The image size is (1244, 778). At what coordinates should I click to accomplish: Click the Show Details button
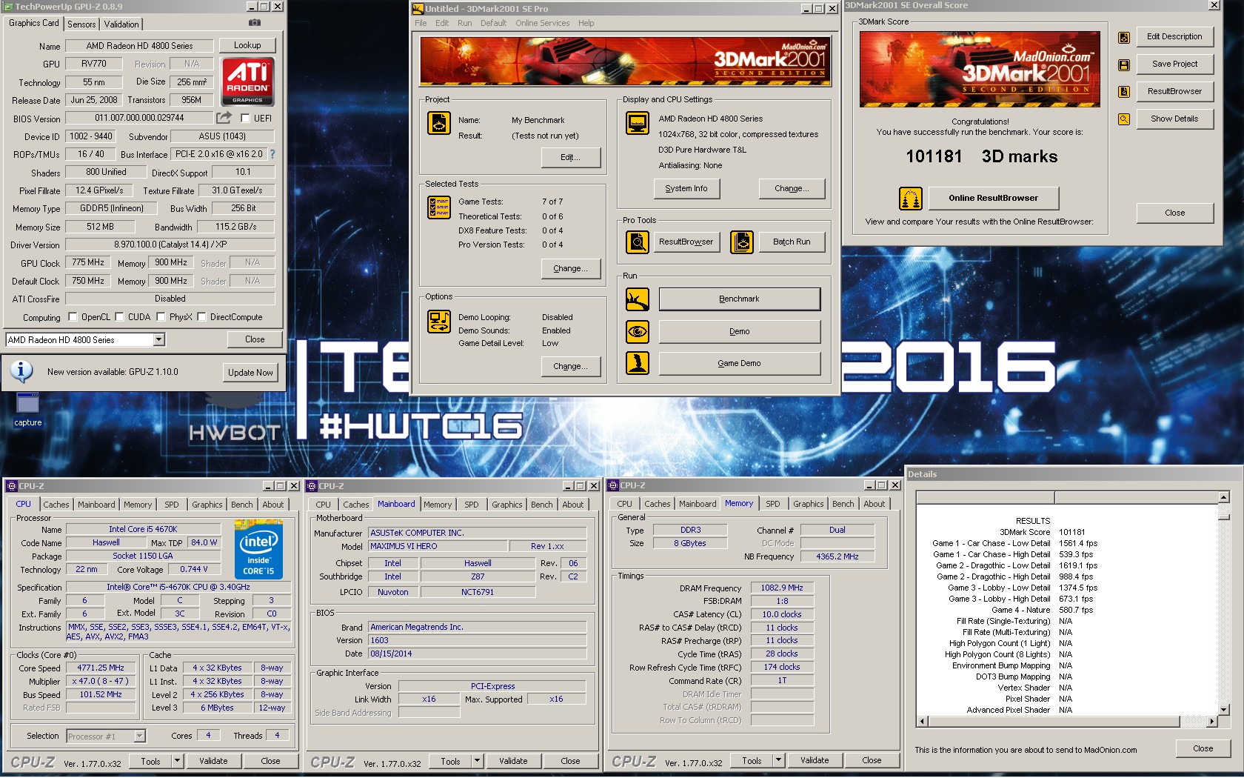pos(1174,119)
